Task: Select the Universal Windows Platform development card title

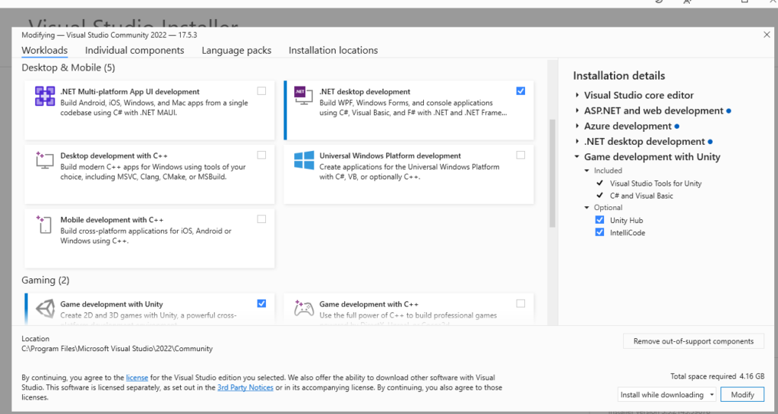Action: pyautogui.click(x=390, y=155)
